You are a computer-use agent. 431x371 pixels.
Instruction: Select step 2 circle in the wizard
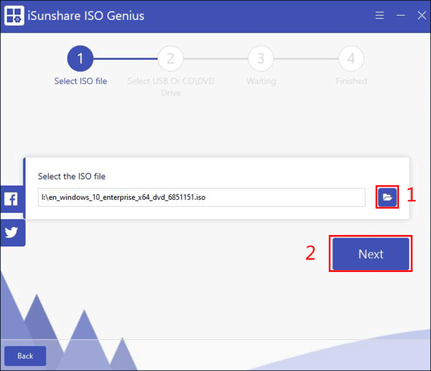pyautogui.click(x=171, y=58)
